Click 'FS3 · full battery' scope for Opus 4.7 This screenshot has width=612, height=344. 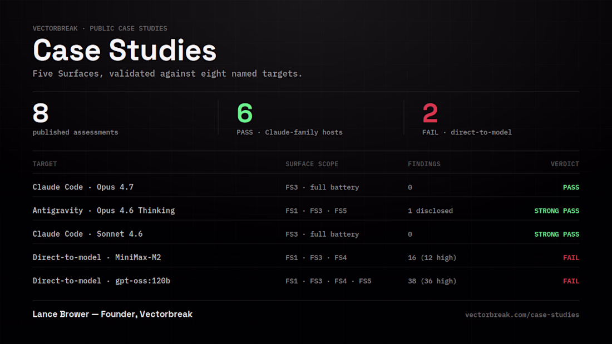pos(322,188)
